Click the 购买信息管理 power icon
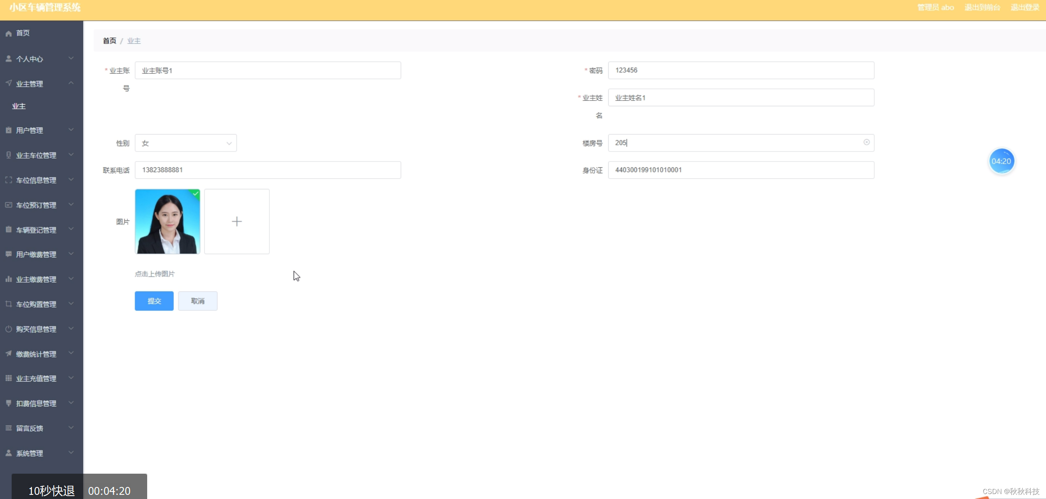This screenshot has height=499, width=1046. [8, 329]
